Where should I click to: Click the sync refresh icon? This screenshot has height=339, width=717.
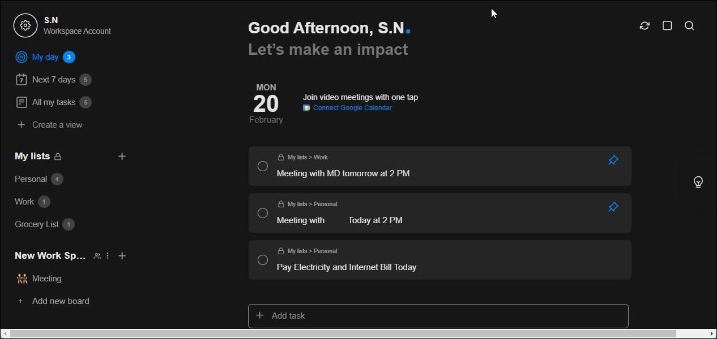tap(645, 25)
